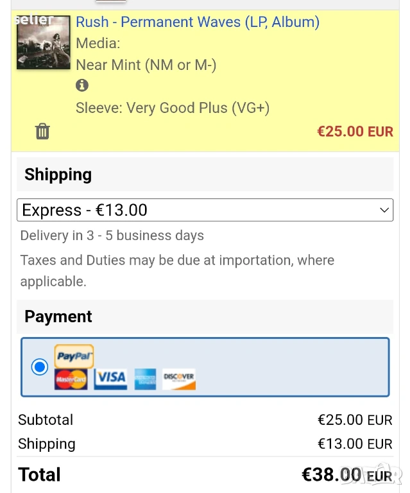The width and height of the screenshot is (410, 493).
Task: Click the delivery in 3 - 5 business days text
Action: pyautogui.click(x=112, y=236)
